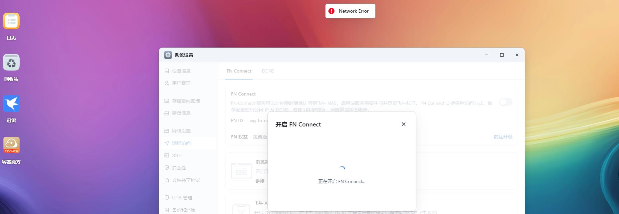Click the 文件共享协议 document icon
This screenshot has height=214, width=619.
tap(167, 180)
